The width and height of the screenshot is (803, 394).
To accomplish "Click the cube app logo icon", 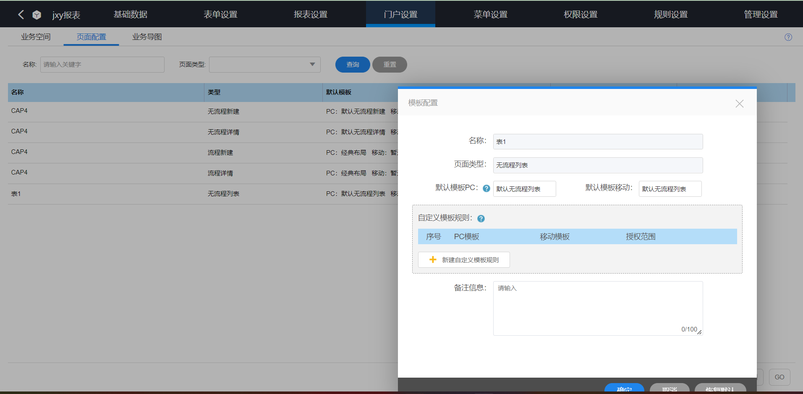I will coord(37,15).
